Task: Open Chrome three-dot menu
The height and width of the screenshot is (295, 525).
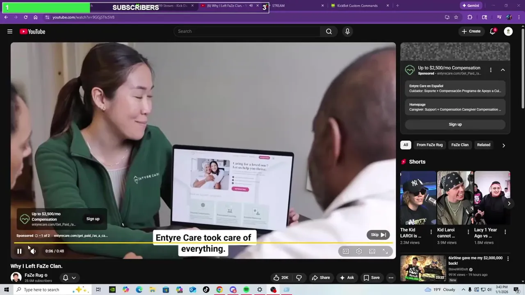Action: 519,17
